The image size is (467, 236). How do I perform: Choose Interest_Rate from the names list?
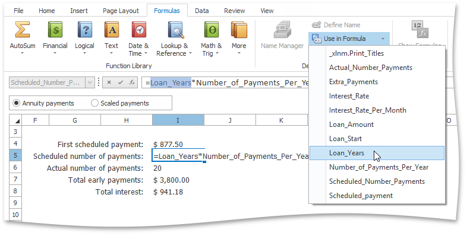377,96
